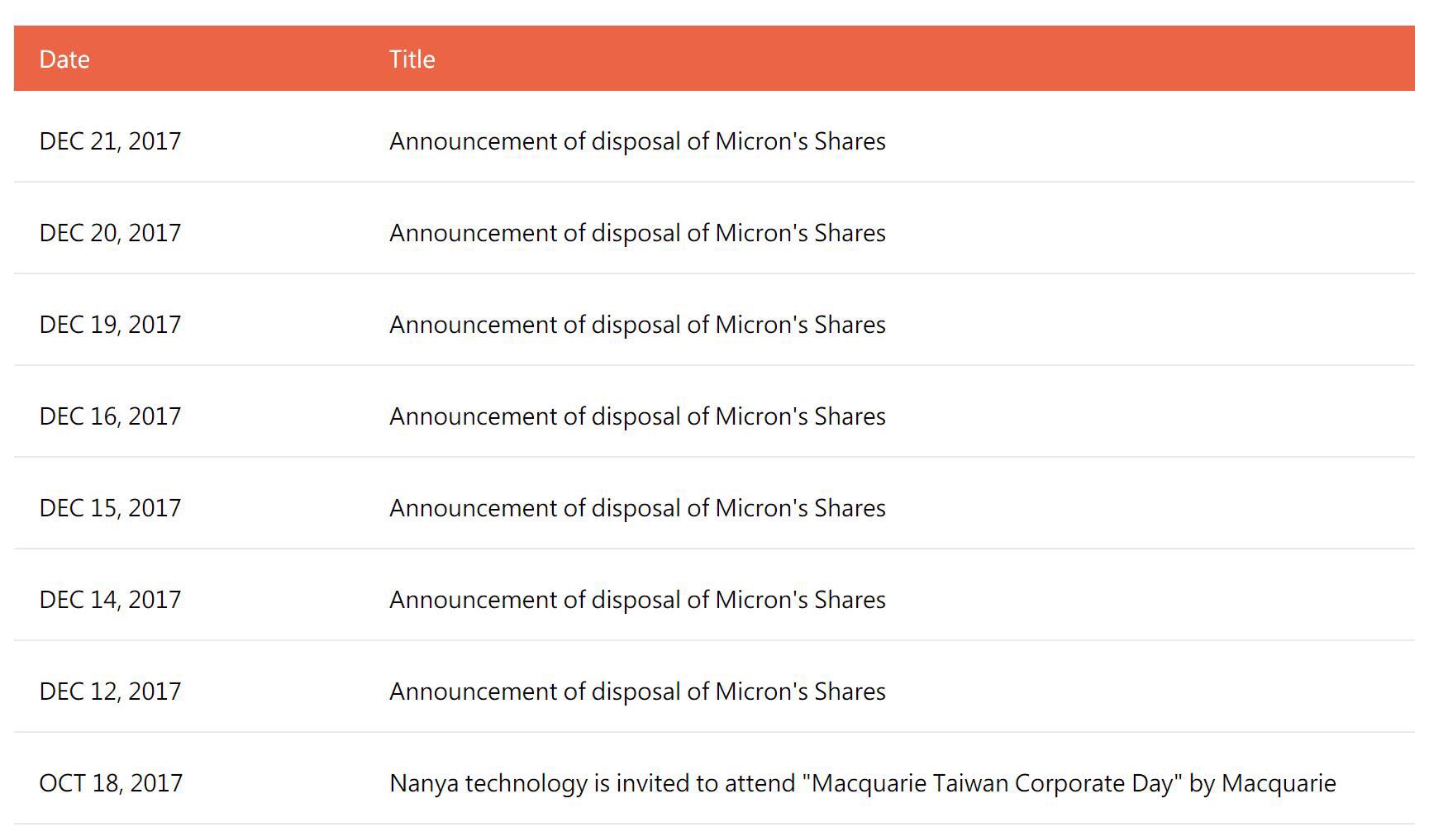Select the DEC 14, 2017 date cell
This screenshot has height=827, width=1429.
(110, 600)
